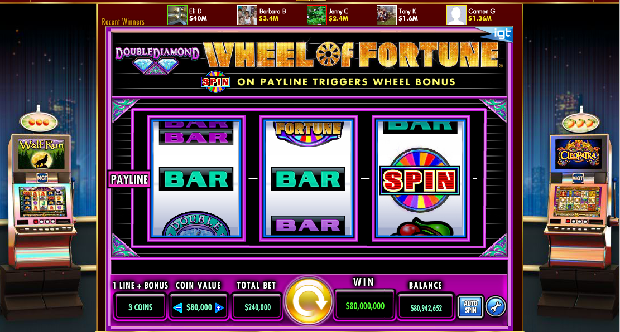Click the small SPIN wheel bonus icon
Viewport: 620px width, 332px height.
(x=215, y=82)
